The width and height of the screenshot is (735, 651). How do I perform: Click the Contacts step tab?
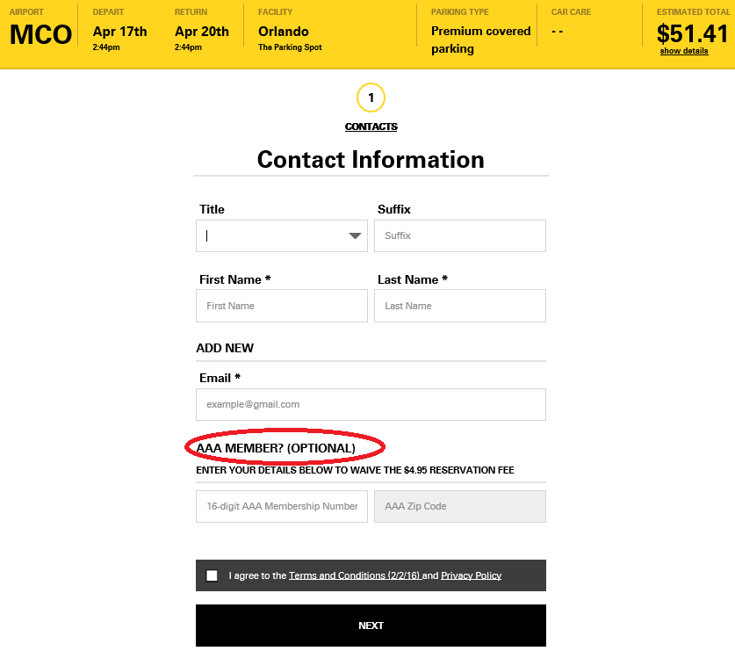371,127
